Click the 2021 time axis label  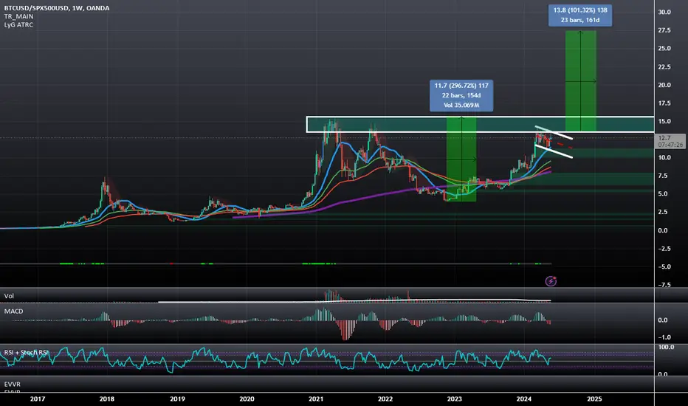316,399
